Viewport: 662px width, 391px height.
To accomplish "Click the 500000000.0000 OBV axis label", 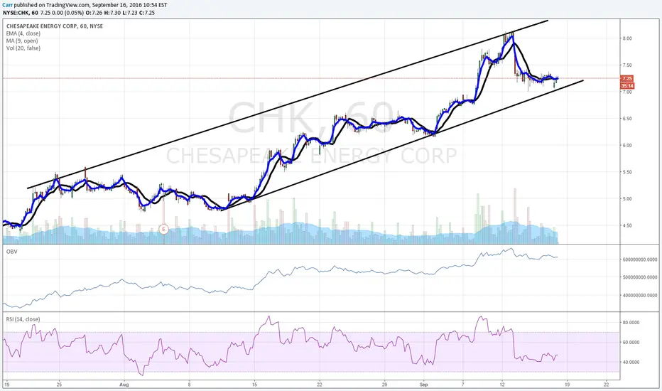I will coord(639,277).
